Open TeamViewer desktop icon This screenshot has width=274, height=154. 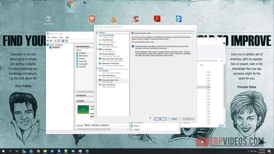coord(179,19)
